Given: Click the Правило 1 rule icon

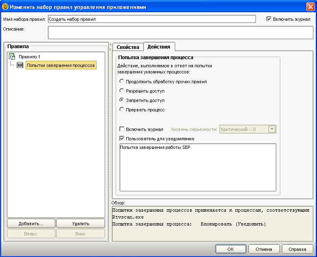Looking at the screenshot, I should (12, 56).
